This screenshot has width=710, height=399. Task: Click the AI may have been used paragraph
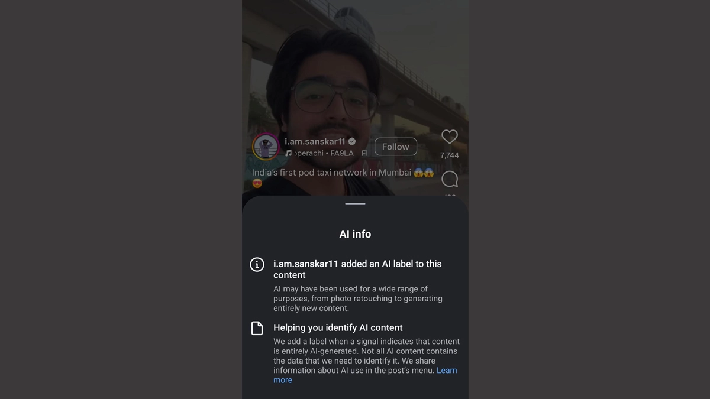[x=358, y=299]
